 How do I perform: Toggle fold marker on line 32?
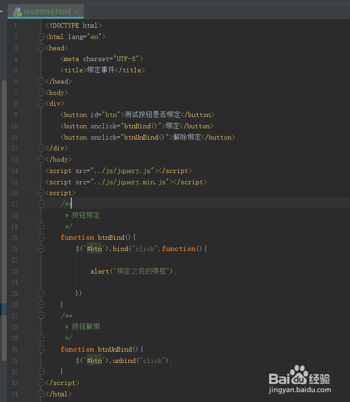click(41, 371)
